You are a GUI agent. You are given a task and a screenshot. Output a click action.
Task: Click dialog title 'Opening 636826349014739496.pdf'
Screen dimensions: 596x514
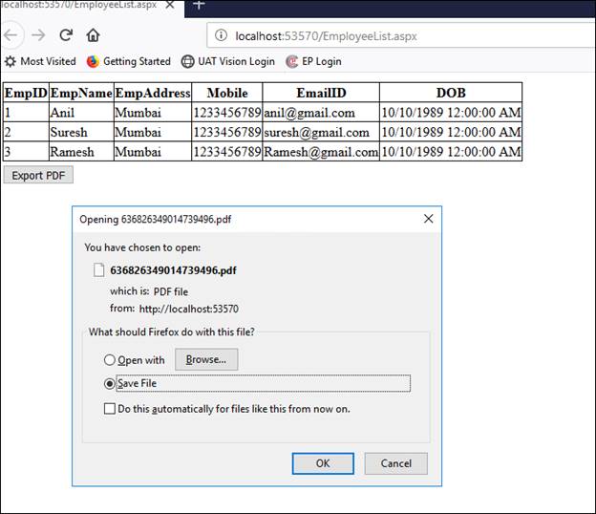[x=156, y=220]
